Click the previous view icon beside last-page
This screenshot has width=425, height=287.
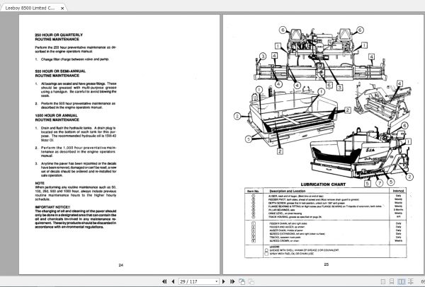[x=242, y=281]
